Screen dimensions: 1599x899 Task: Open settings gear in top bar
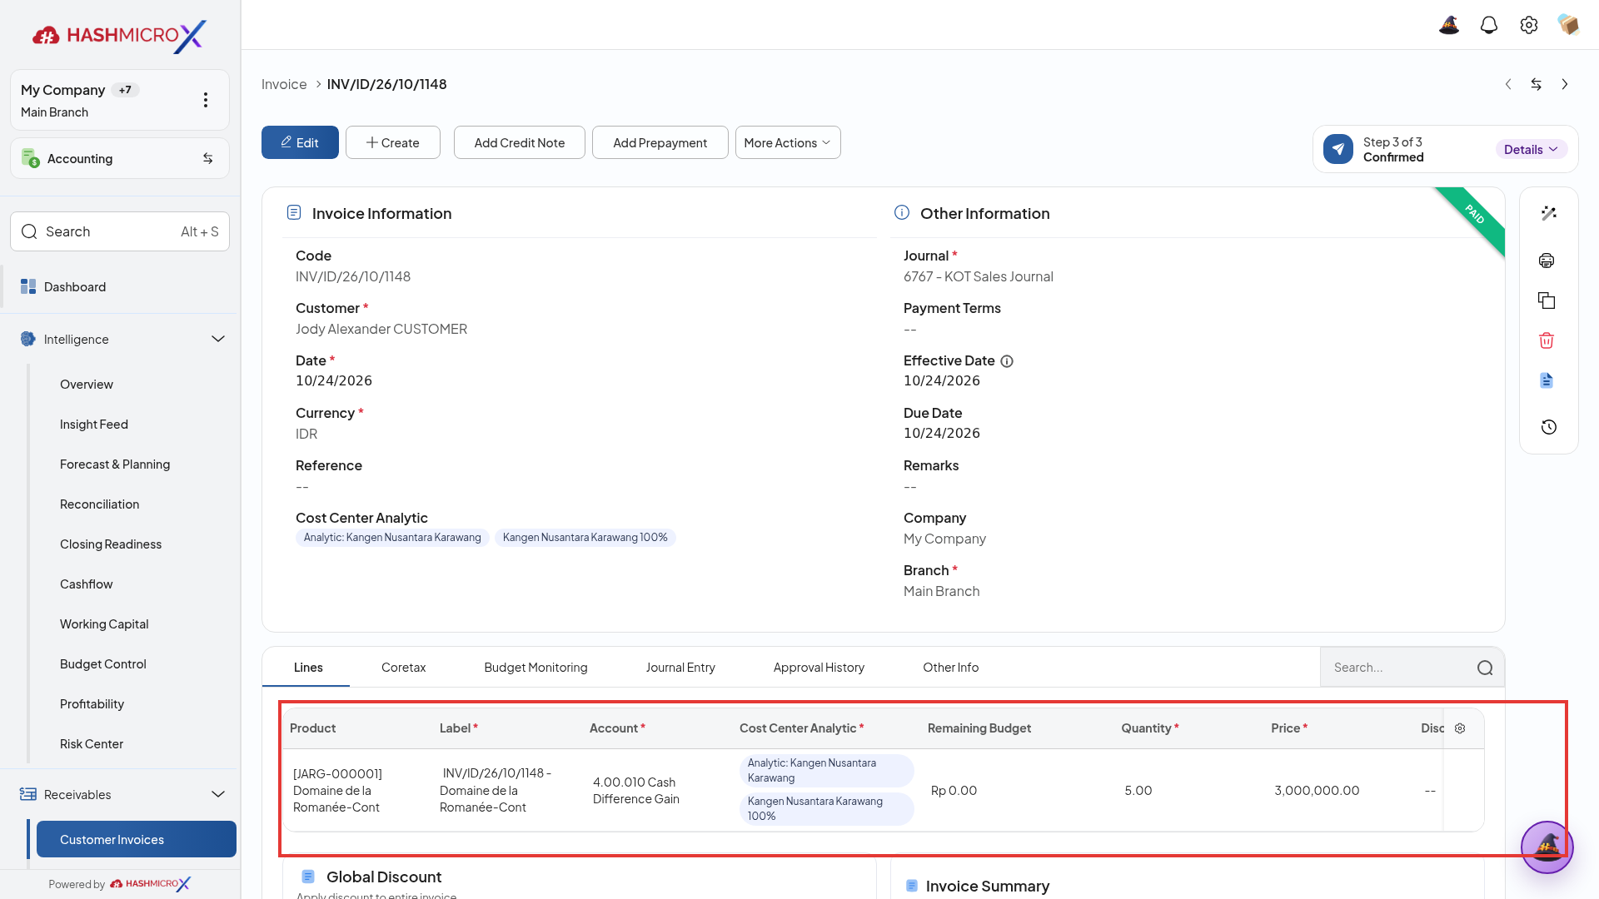[1529, 25]
